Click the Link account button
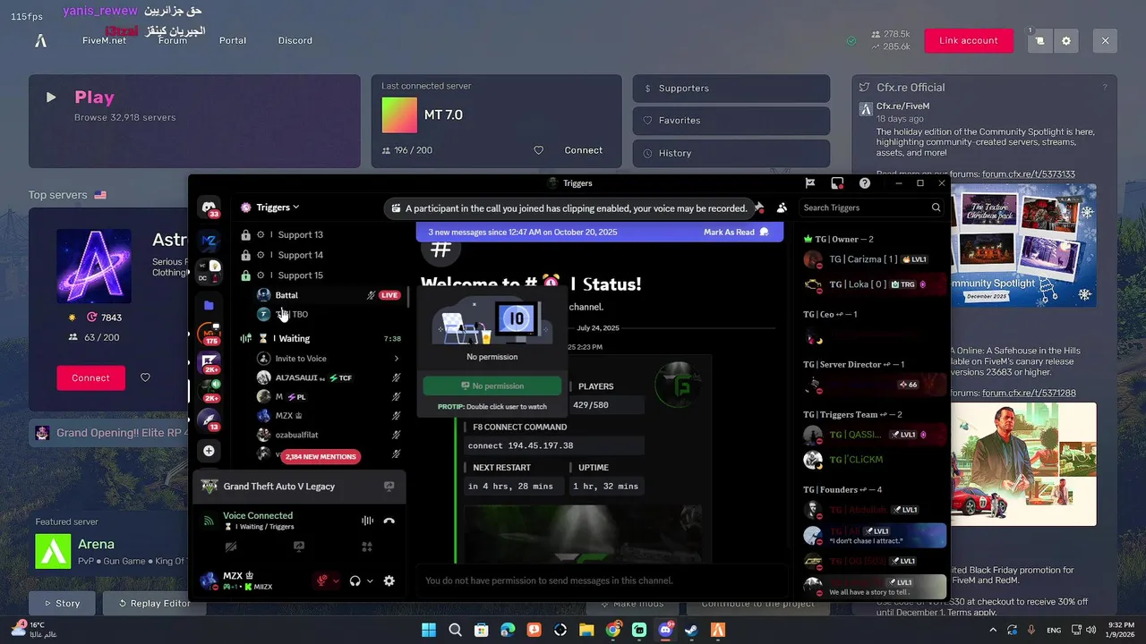 (968, 41)
